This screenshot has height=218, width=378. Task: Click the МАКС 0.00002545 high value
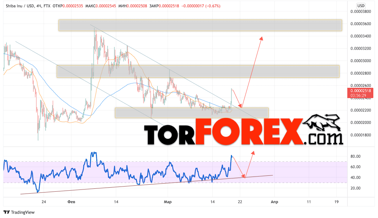[x=101, y=6]
